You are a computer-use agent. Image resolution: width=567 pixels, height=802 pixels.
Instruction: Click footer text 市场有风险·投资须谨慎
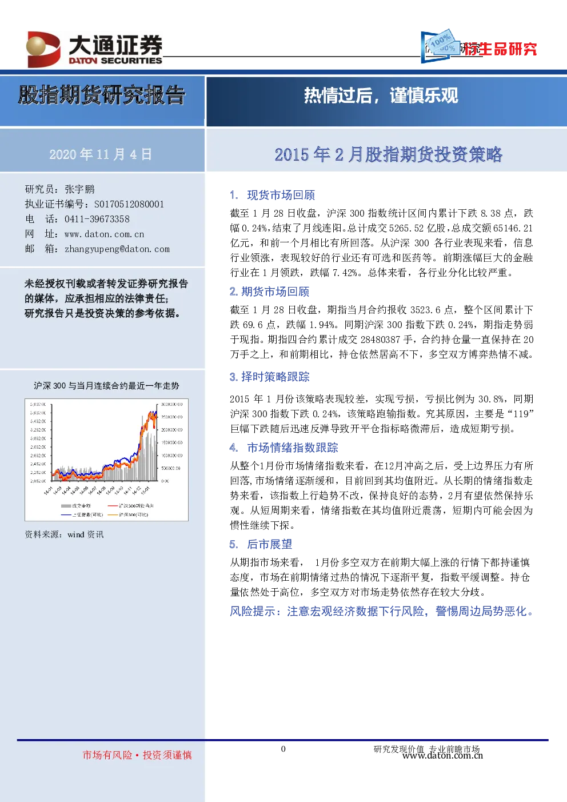coord(137,755)
